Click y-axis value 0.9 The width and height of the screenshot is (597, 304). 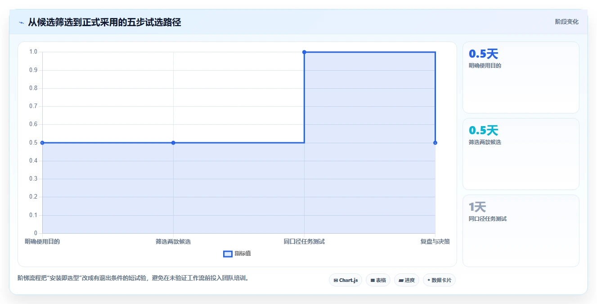click(x=33, y=70)
